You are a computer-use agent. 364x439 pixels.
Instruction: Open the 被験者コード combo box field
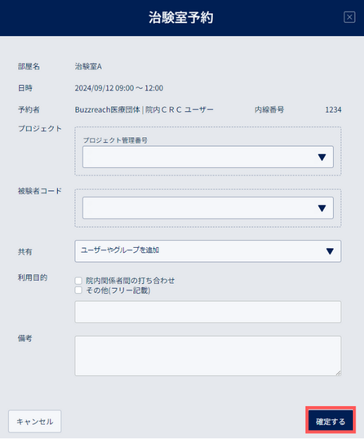click(208, 208)
